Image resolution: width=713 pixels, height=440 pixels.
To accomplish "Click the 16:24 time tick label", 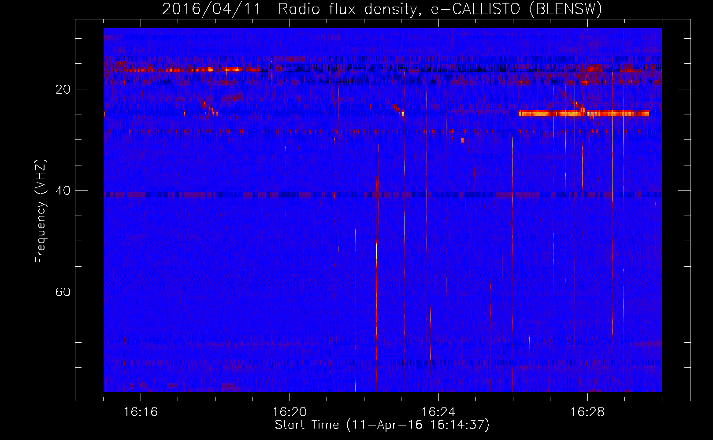I will click(x=438, y=412).
